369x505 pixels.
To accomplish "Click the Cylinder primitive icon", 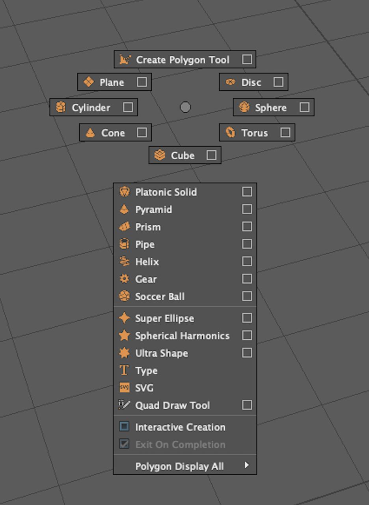I will [60, 107].
